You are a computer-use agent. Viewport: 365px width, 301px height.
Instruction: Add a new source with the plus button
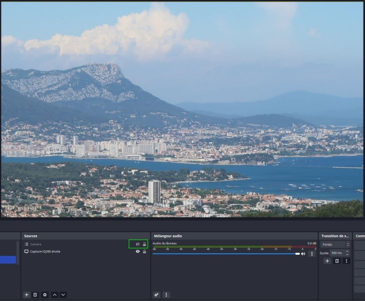click(x=27, y=294)
